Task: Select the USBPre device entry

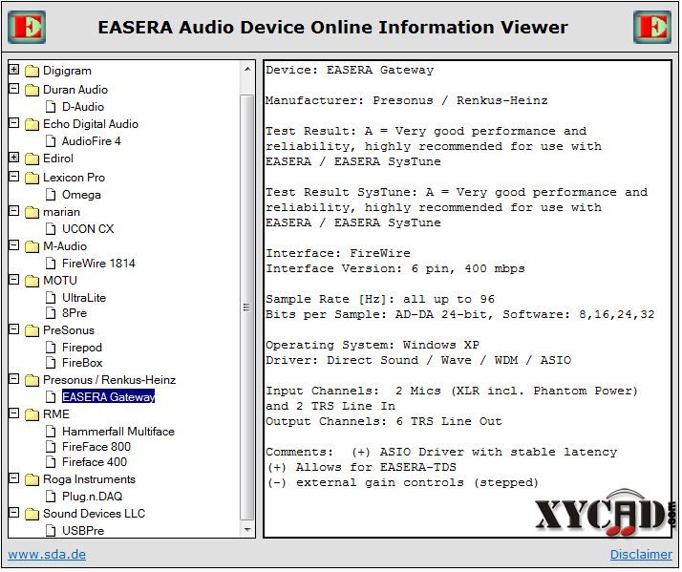Action: point(83,530)
